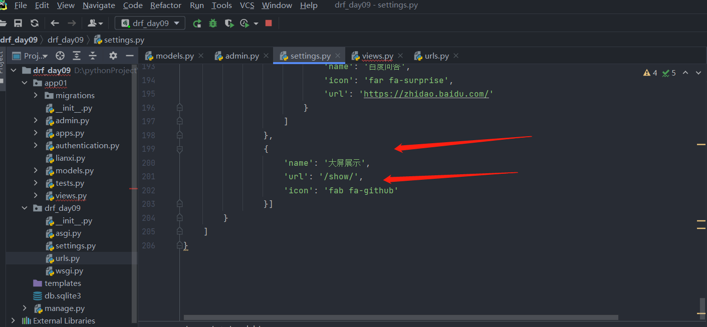Click the Save All floppy disk icon
The width and height of the screenshot is (707, 327).
click(18, 23)
